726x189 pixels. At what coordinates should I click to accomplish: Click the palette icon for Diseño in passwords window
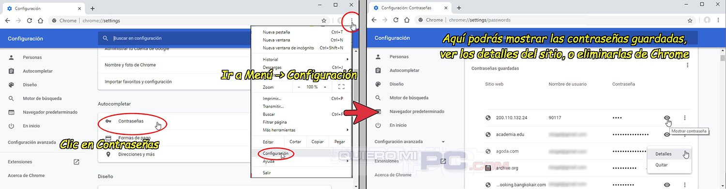coord(378,84)
